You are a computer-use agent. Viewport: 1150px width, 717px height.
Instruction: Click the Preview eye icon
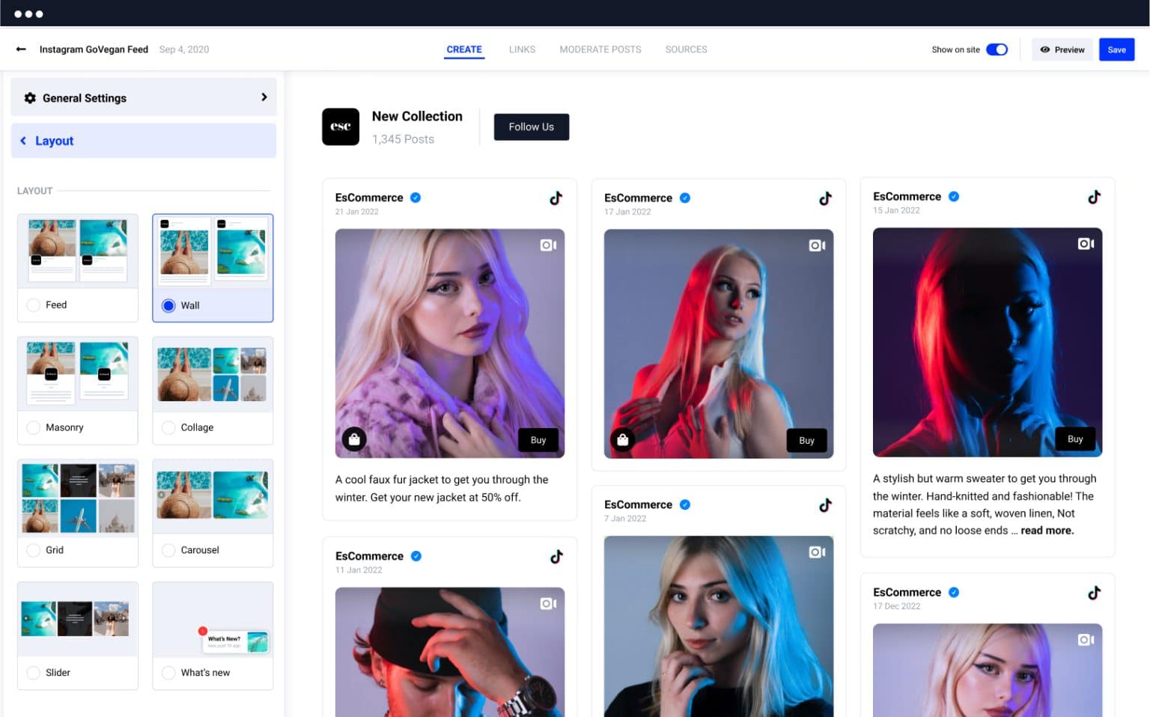(x=1047, y=49)
